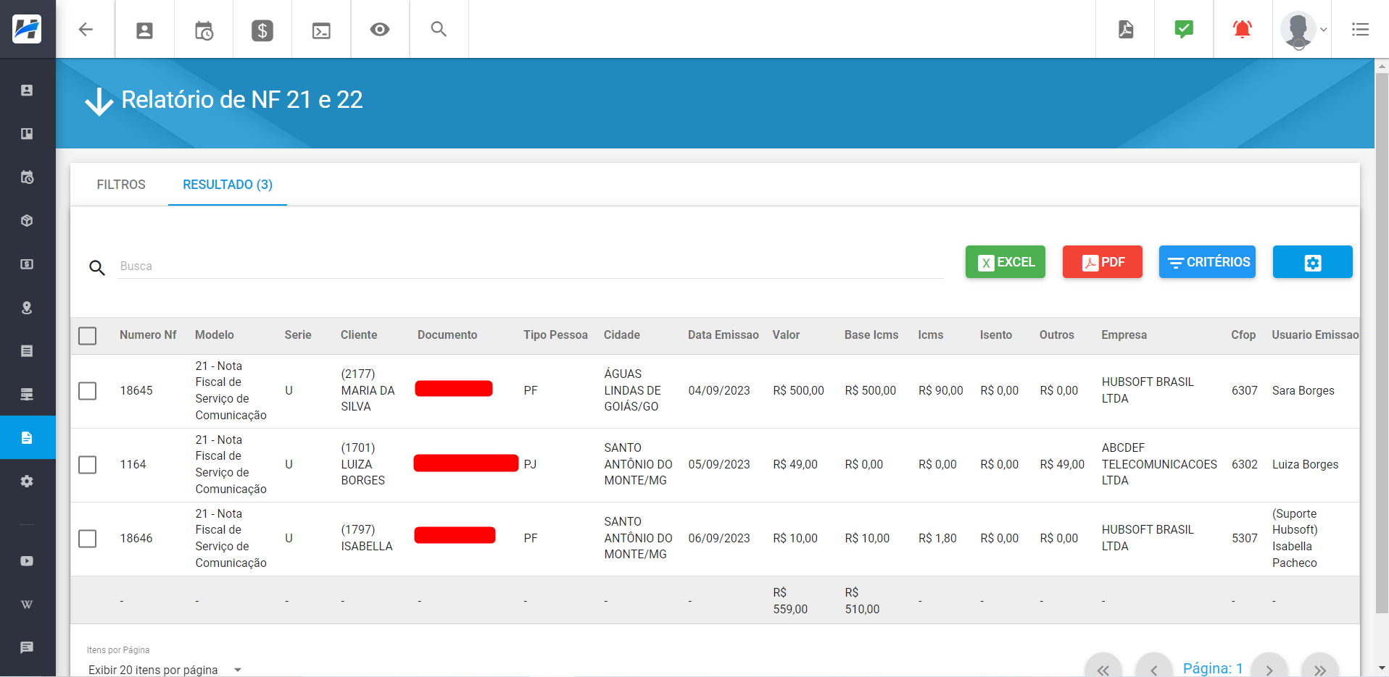
Task: Export results with the EXCEL button
Action: [x=1005, y=262]
